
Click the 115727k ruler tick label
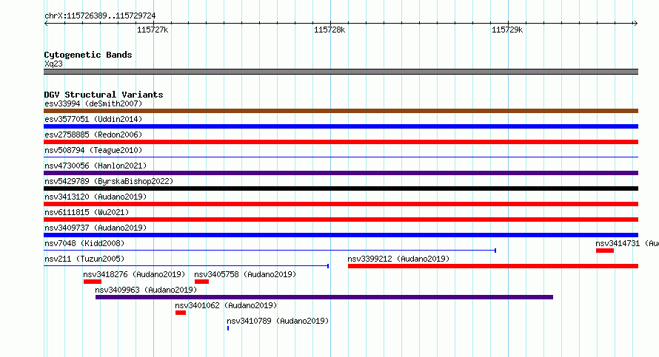click(153, 30)
